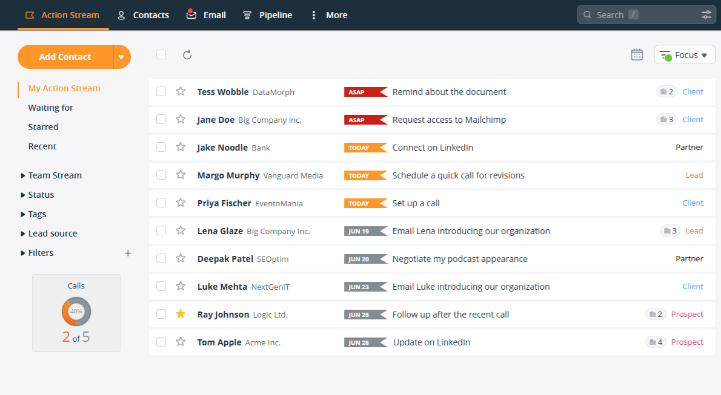Unstar the Ray Johnson contact
This screenshot has width=721, height=395.
181,314
